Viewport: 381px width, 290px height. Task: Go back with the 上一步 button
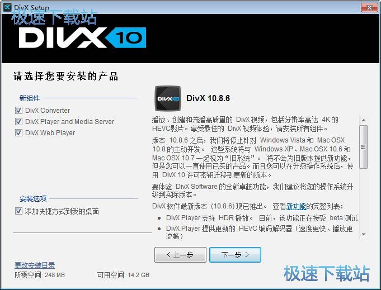pos(180,255)
